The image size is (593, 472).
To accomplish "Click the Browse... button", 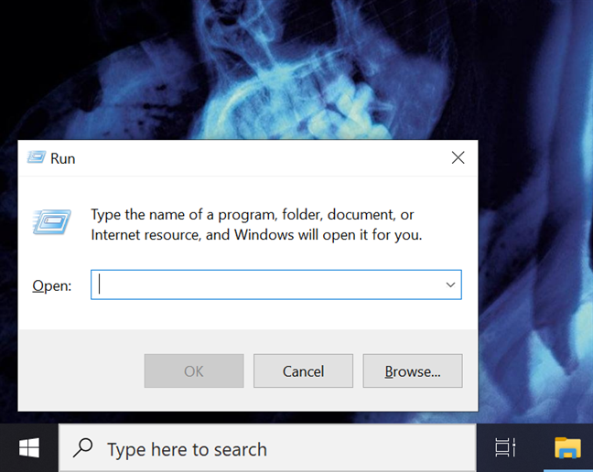I will tap(413, 370).
